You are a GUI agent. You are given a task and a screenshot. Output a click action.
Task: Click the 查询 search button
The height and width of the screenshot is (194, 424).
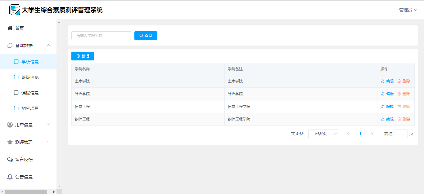click(146, 36)
